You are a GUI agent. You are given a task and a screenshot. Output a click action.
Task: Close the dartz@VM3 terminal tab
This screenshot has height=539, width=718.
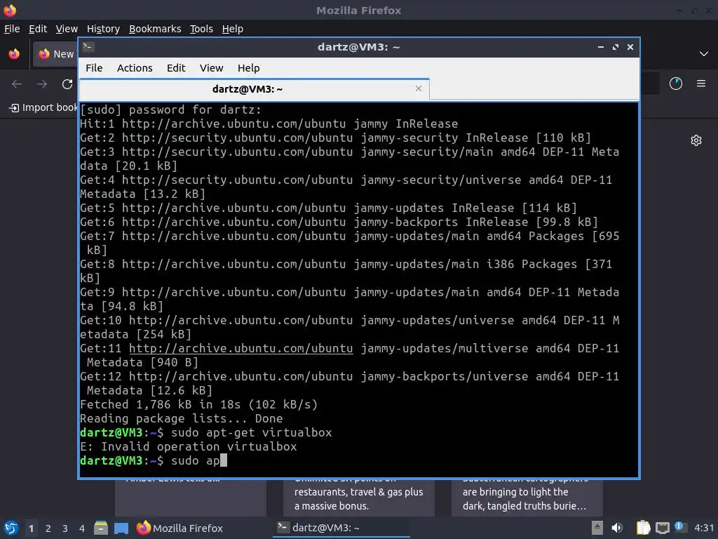(x=419, y=88)
